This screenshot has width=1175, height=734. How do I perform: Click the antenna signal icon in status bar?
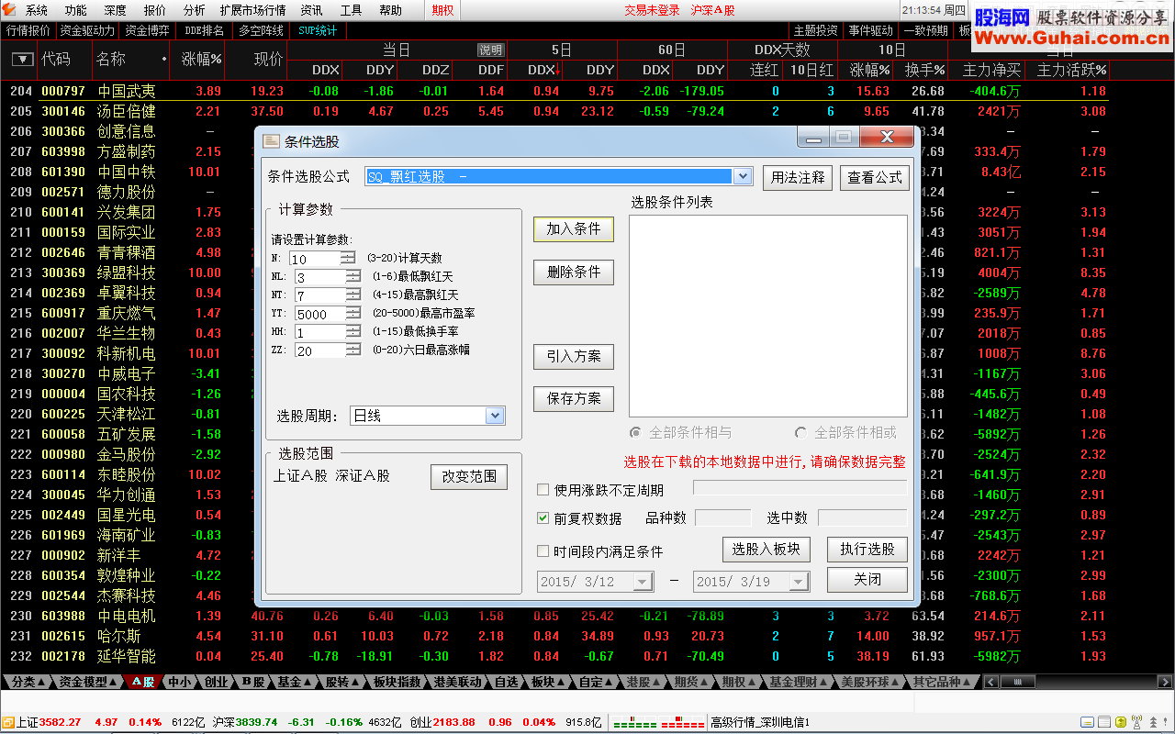click(1136, 723)
